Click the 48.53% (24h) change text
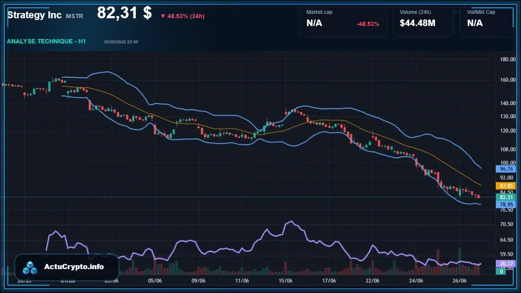 (x=186, y=16)
